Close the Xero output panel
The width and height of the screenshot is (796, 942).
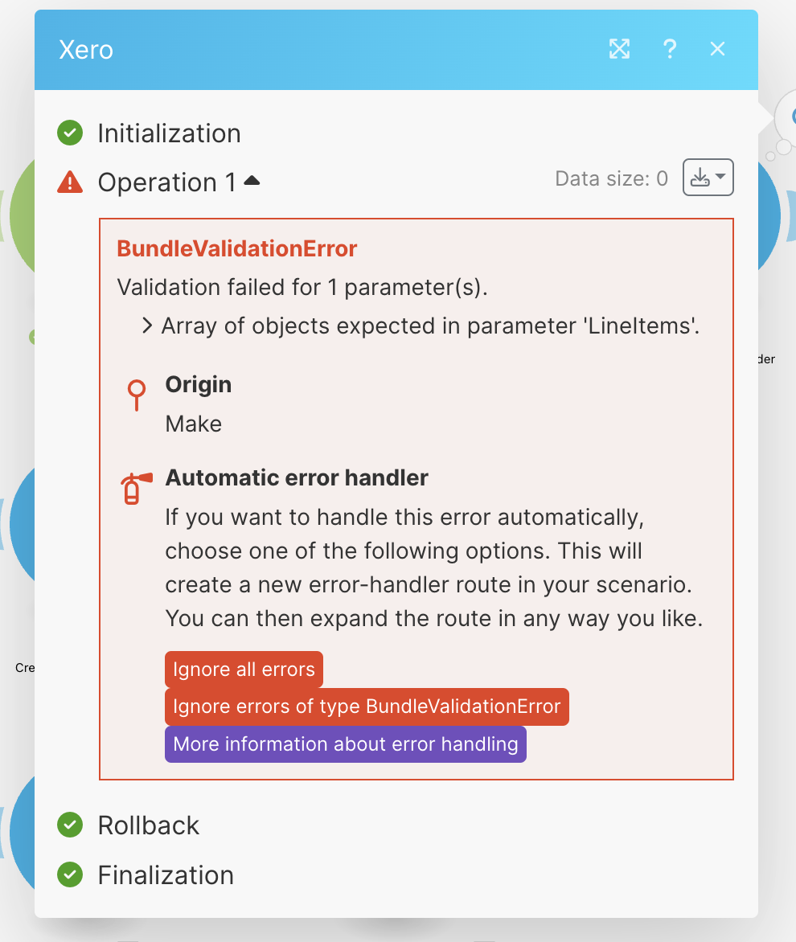[718, 49]
